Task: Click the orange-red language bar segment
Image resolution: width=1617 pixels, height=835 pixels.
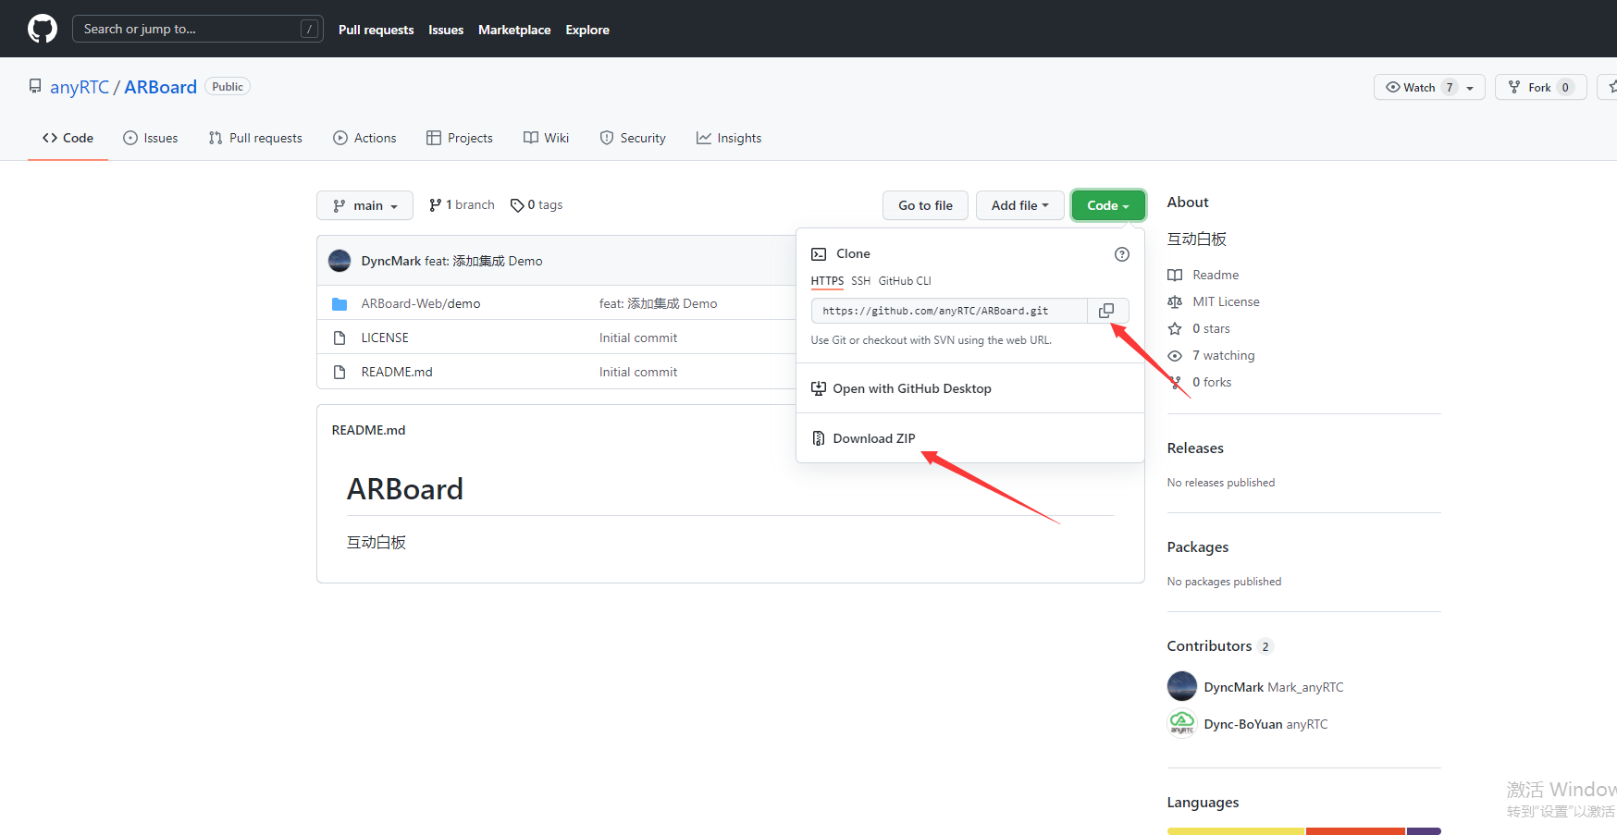Action: click(1356, 831)
